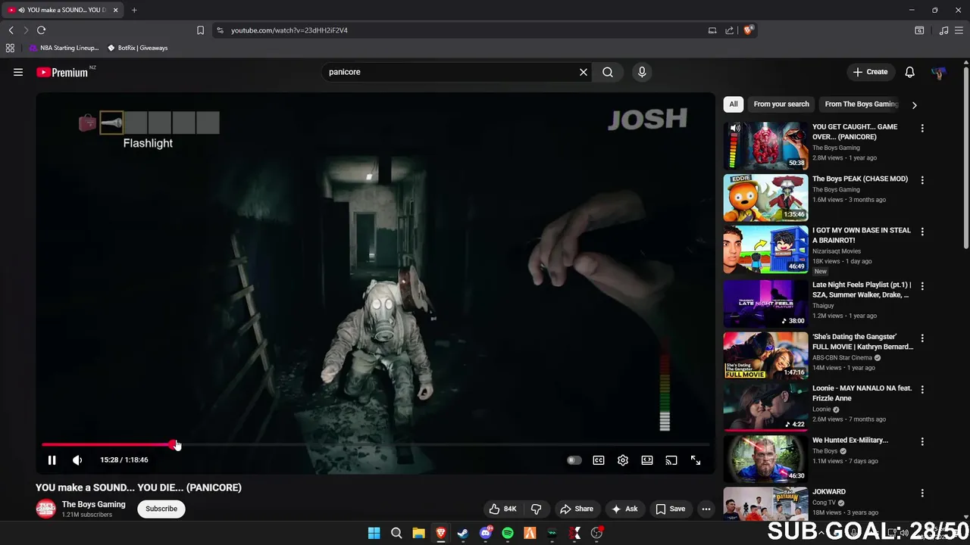This screenshot has width=970, height=545.
Task: Select the From your search chip
Action: (781, 104)
